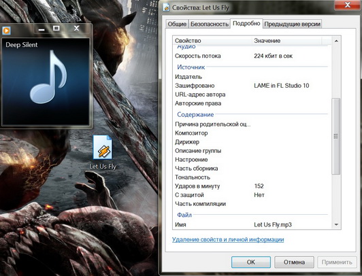Viewport: 362px width, 276px height.
Task: Click the Let Us Fly.mp3 file name value
Action: point(273,224)
